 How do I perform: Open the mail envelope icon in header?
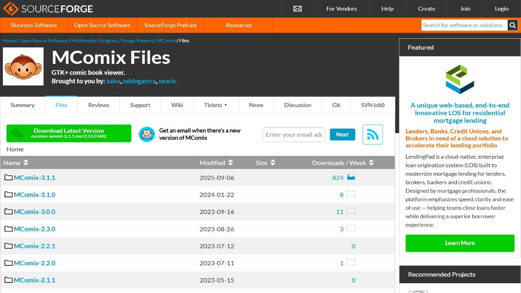[298, 9]
